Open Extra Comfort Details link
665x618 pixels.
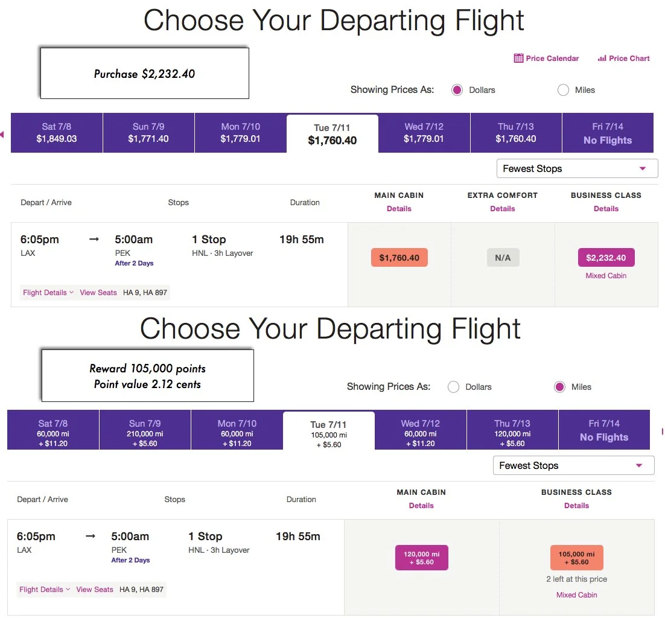pos(503,209)
